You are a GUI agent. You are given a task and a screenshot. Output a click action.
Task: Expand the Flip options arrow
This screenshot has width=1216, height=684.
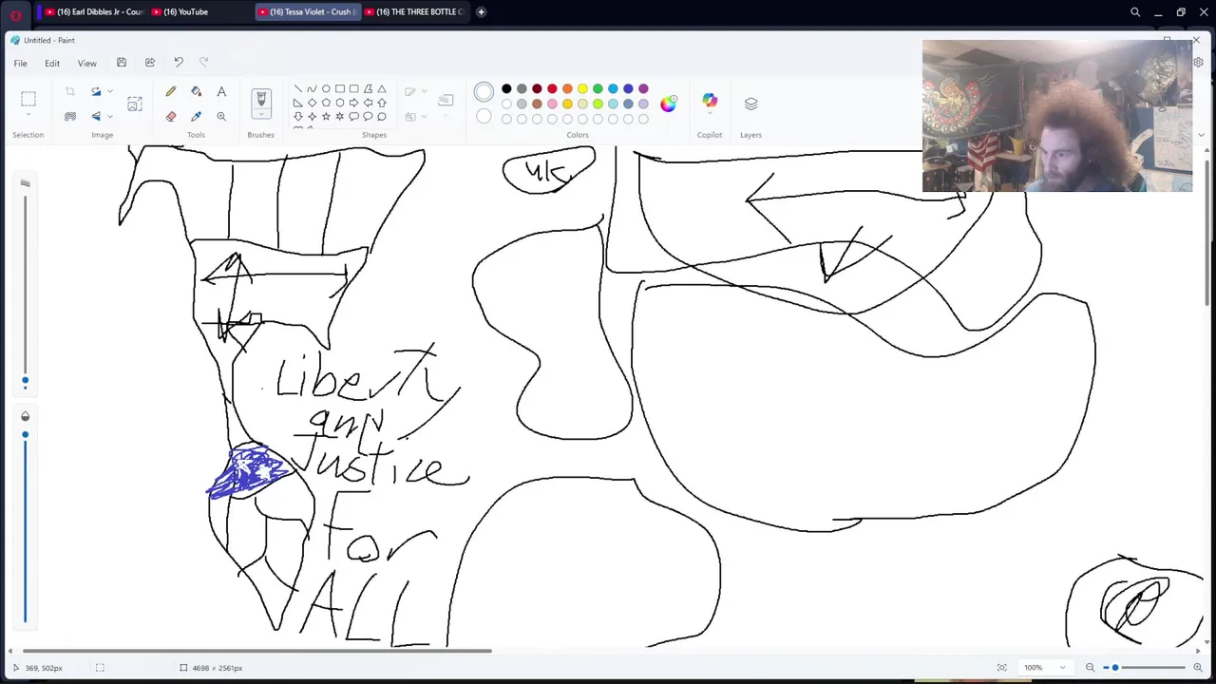click(x=110, y=116)
